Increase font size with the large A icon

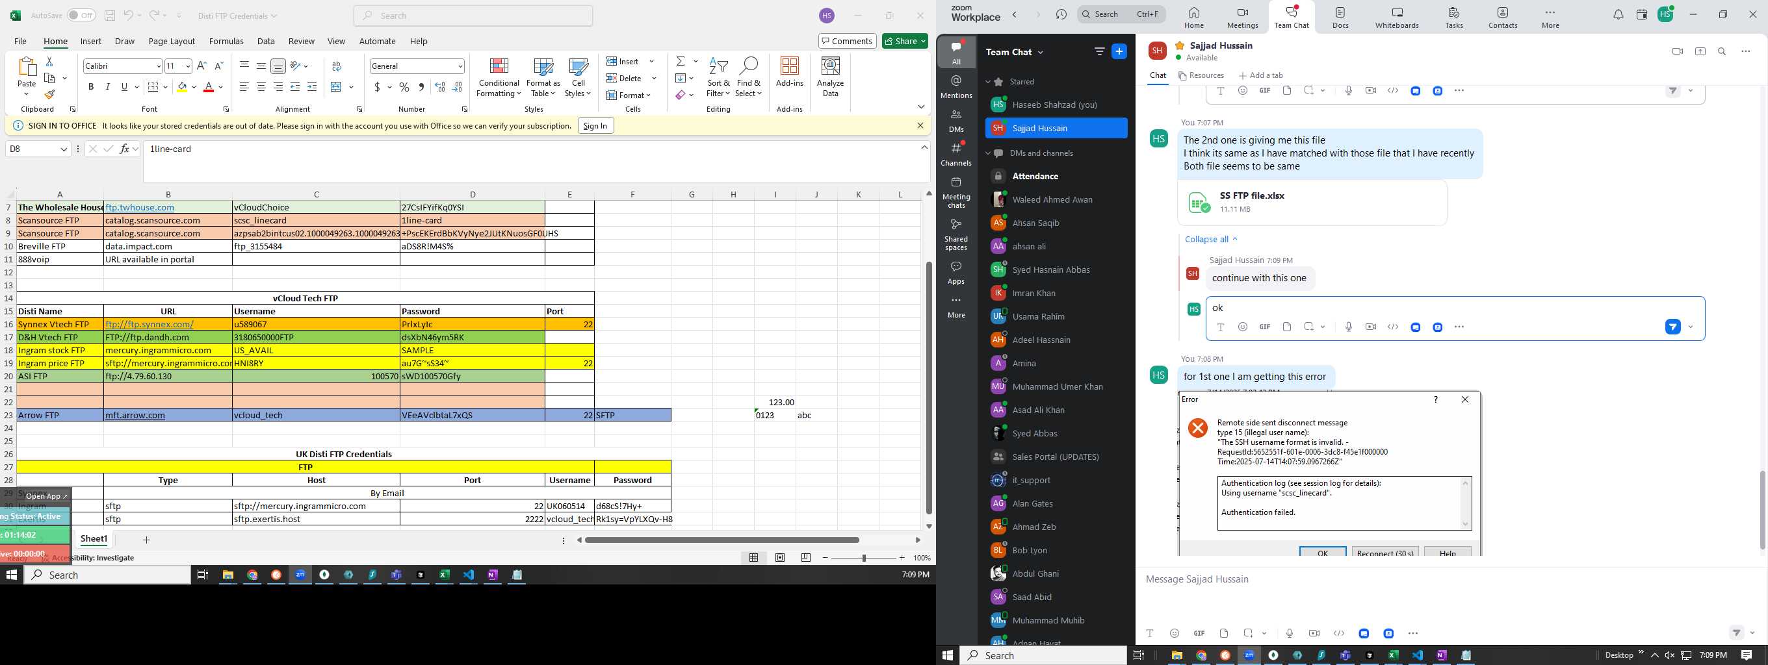coord(201,66)
